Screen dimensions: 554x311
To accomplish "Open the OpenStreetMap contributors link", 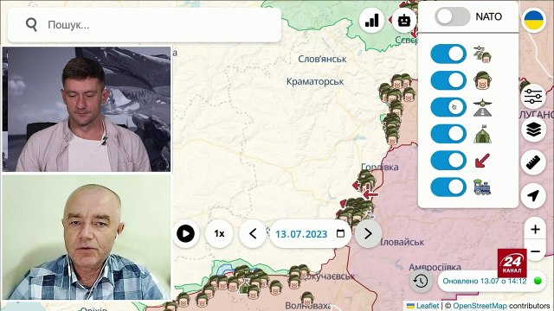I will (480, 306).
